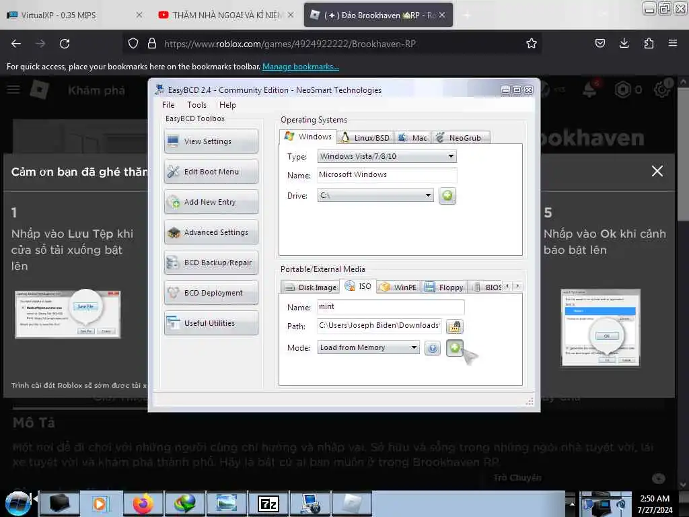The image size is (689, 517).
Task: Switch to the NeoGrub tab
Action: point(460,137)
